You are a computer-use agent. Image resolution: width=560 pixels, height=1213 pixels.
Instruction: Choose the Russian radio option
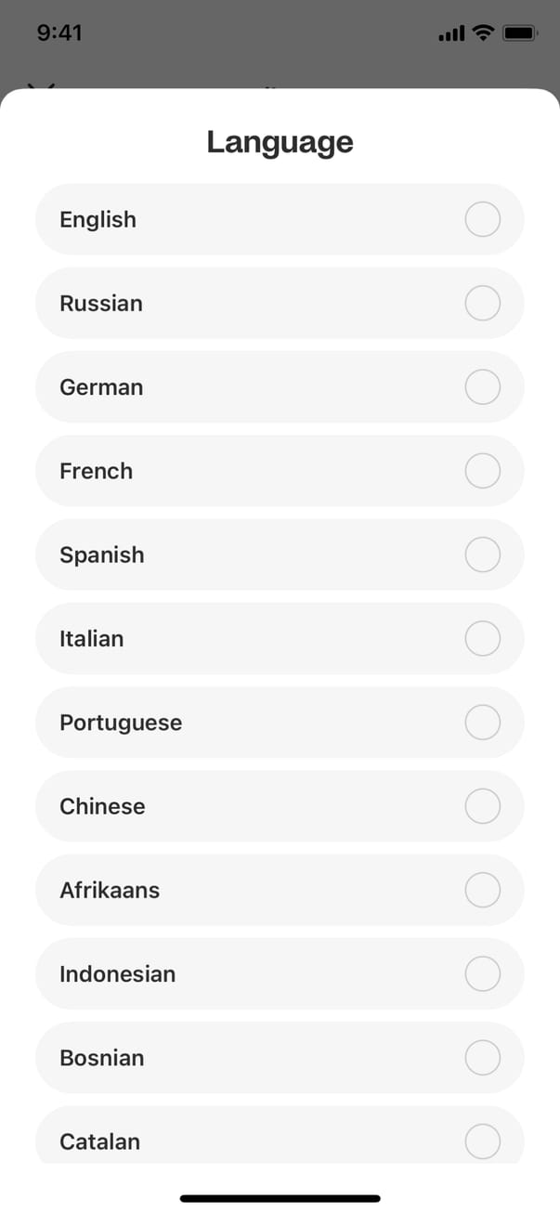point(482,303)
